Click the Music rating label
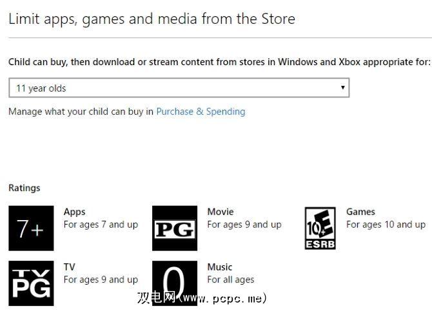This screenshot has width=432, height=313. (220, 267)
